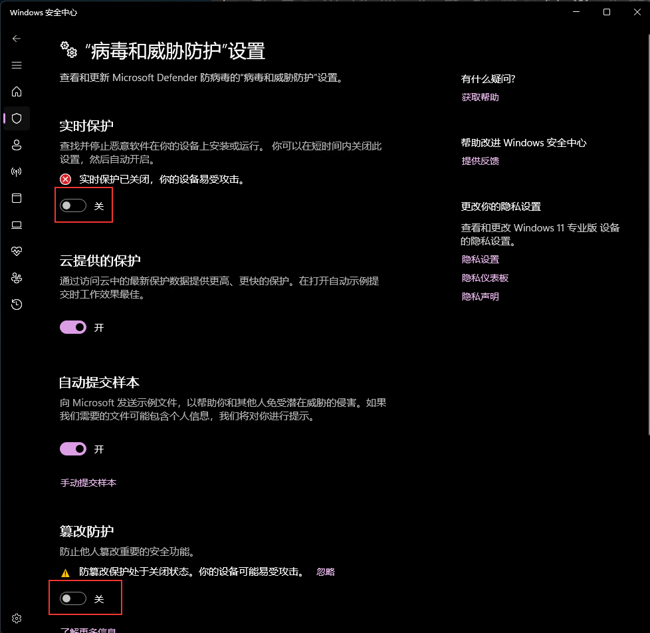Open the 隐私声明 link
650x633 pixels.
(480, 297)
